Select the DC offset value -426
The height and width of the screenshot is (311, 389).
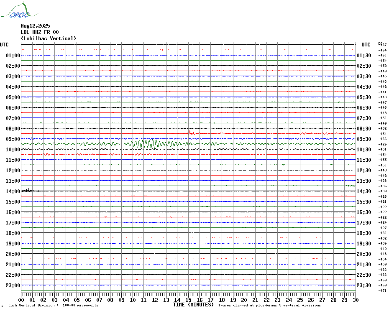pos(383,144)
